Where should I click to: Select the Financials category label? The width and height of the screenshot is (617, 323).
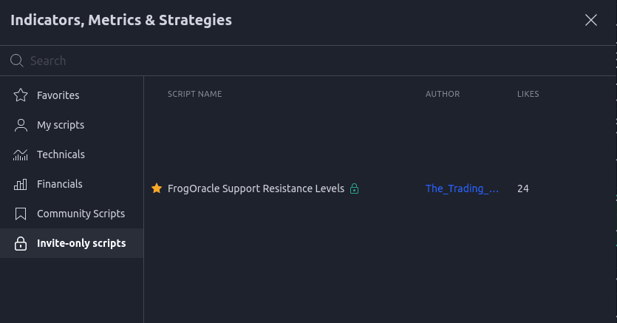click(x=60, y=184)
